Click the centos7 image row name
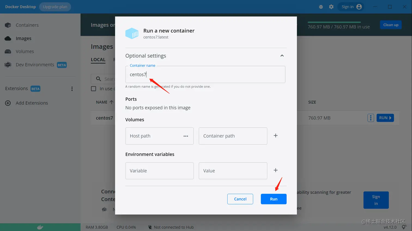 pos(104,118)
